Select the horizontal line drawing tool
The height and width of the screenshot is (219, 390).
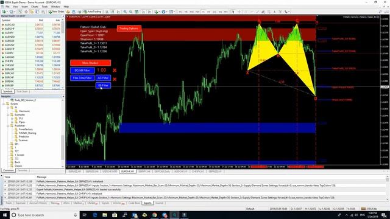click(x=252, y=12)
